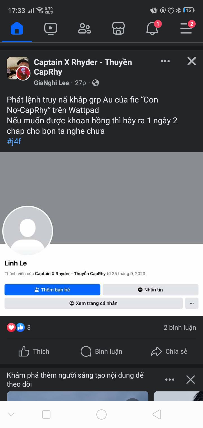Open the Friends tab icon
This screenshot has width=203, height=428.
click(85, 28)
